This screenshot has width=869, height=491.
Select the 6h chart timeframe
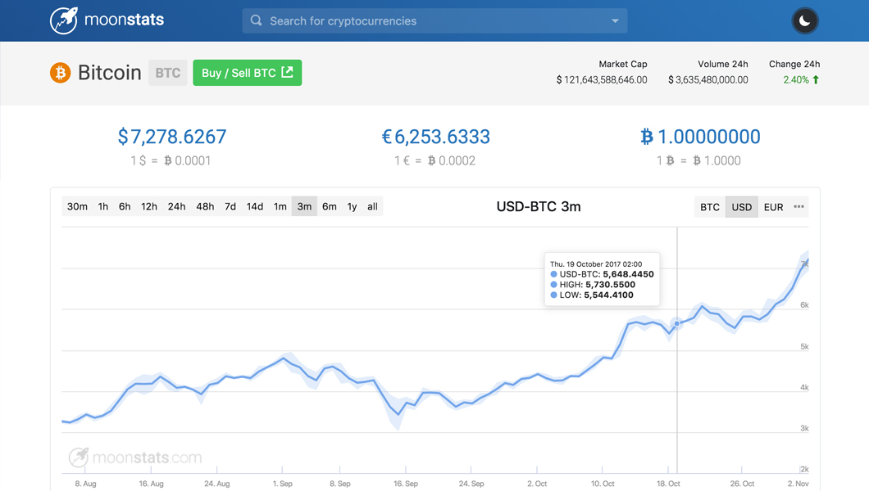click(x=125, y=206)
